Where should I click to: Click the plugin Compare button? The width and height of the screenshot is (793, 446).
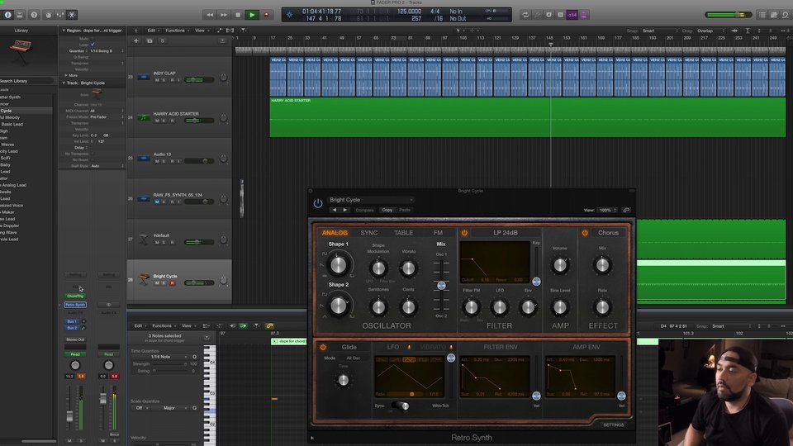point(364,210)
